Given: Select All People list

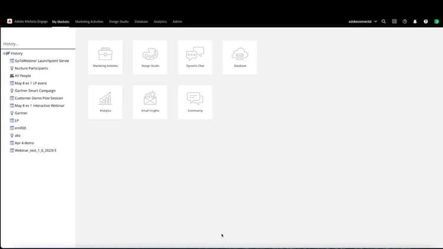Looking at the screenshot, I should tap(23, 76).
